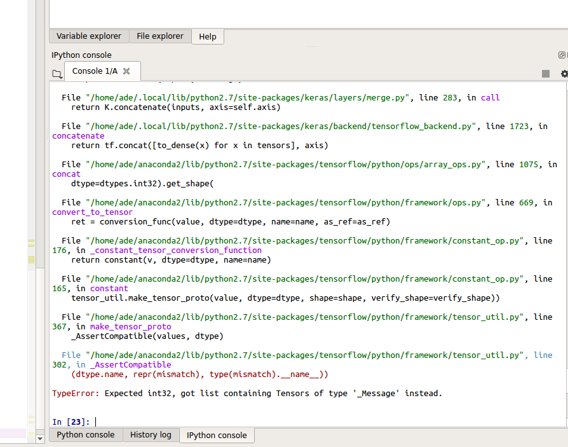568x447 pixels.
Task: Switch to the Python console tab
Action: tap(85, 435)
